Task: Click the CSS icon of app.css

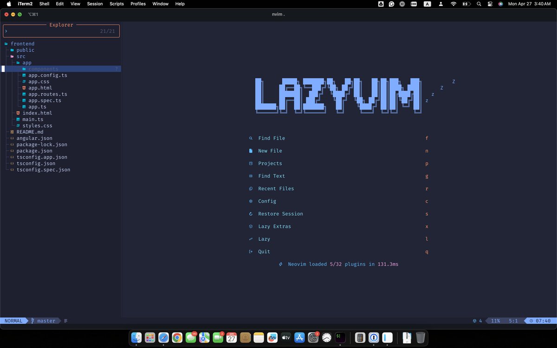Action: (24, 82)
